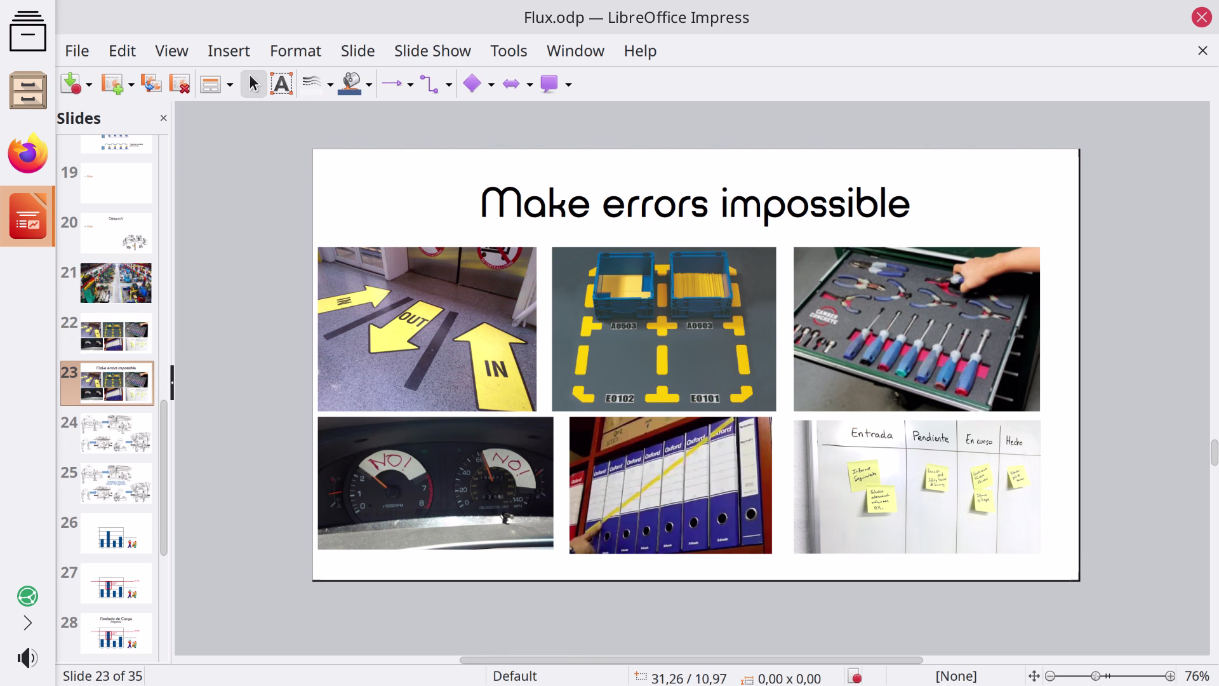Click the Fill Color bucket icon

point(350,84)
